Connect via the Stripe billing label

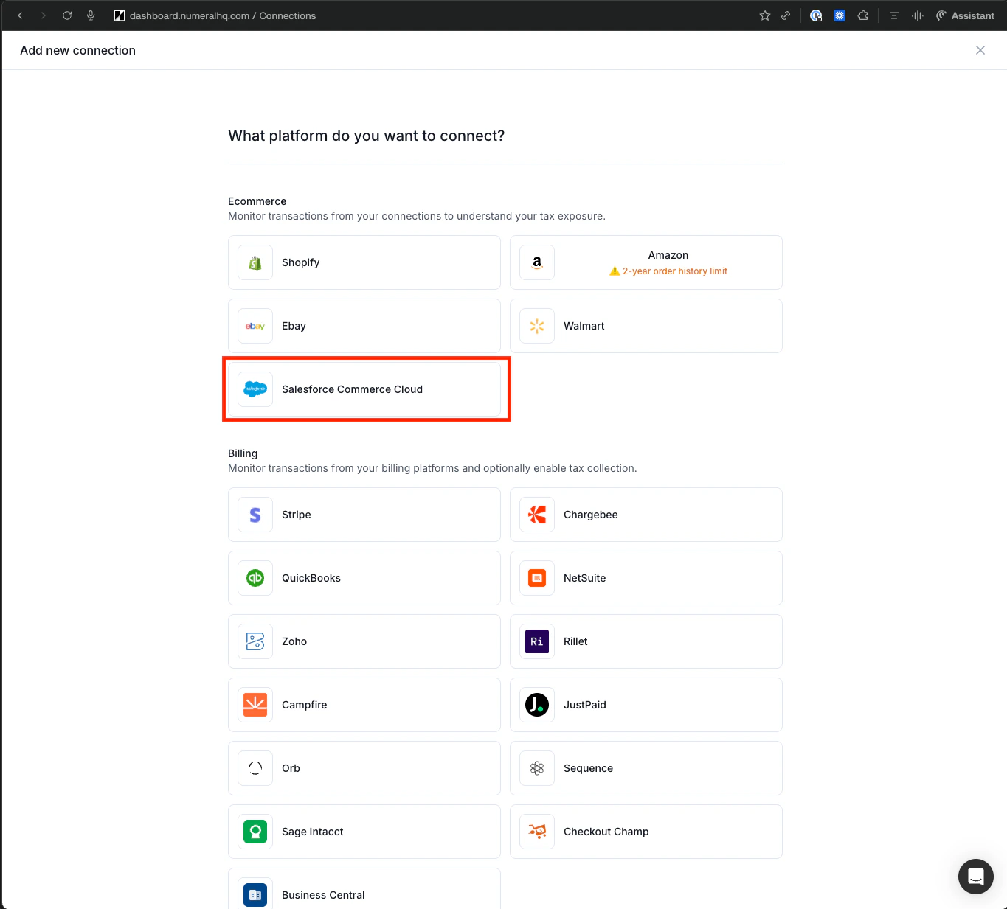297,515
